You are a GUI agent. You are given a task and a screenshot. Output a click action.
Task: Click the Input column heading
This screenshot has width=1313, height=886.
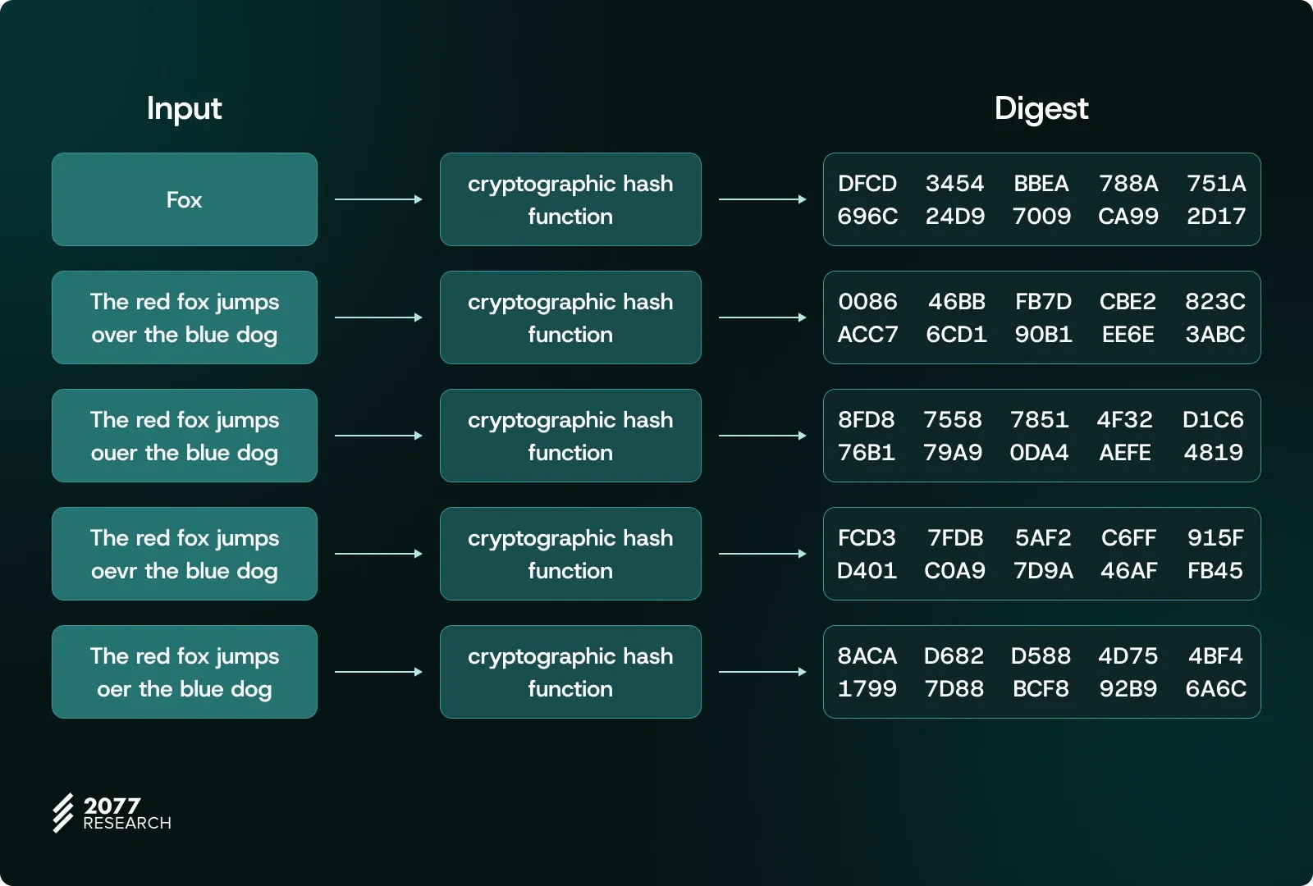(x=184, y=108)
